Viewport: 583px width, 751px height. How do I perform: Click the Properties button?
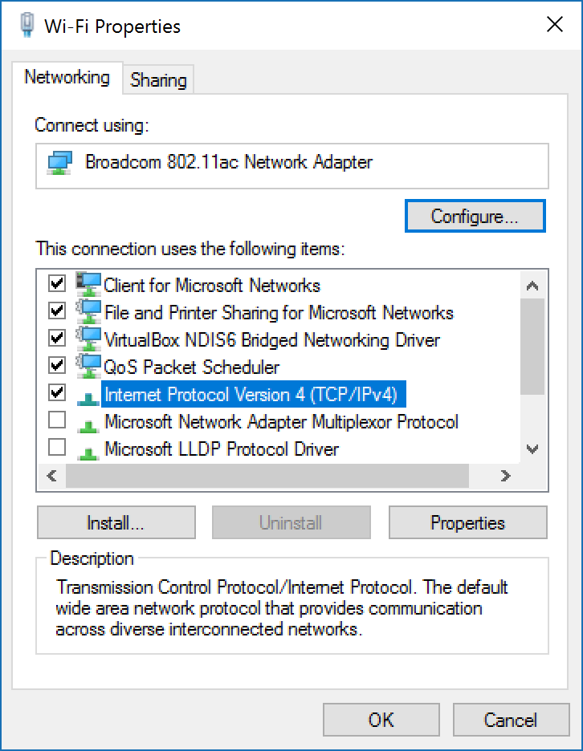[x=467, y=522]
